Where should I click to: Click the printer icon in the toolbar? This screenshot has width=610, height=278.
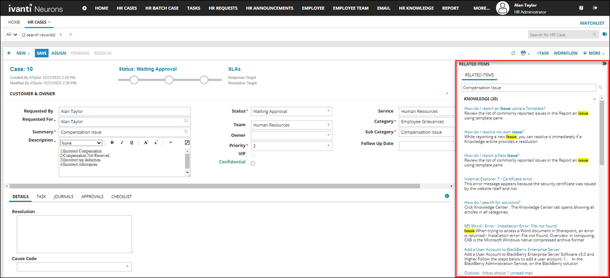[x=523, y=53]
